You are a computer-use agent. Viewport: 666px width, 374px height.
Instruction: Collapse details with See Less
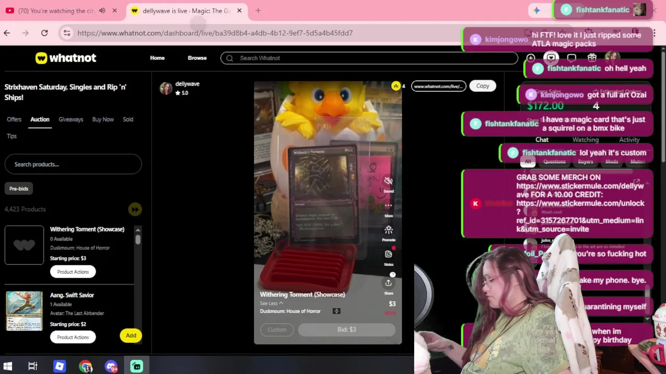point(272,303)
